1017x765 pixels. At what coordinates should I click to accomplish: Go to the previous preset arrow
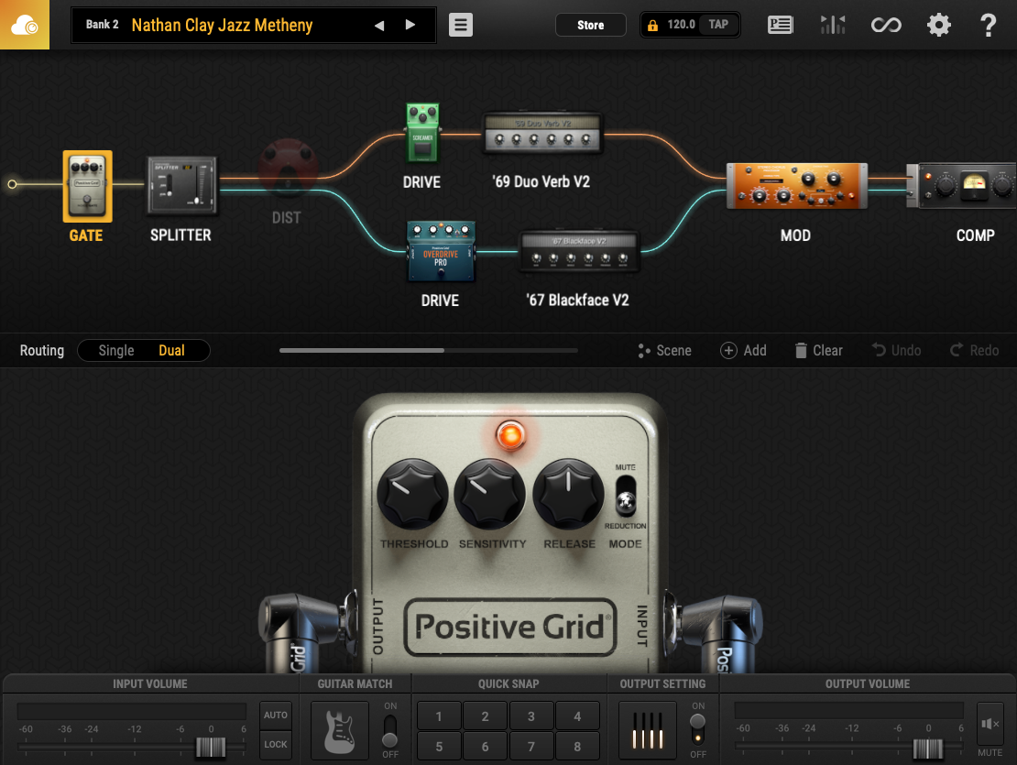[x=379, y=26]
